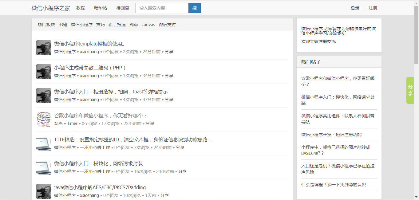Select the 新手报道 category tab
The height and width of the screenshot is (200, 419).
[x=117, y=25]
